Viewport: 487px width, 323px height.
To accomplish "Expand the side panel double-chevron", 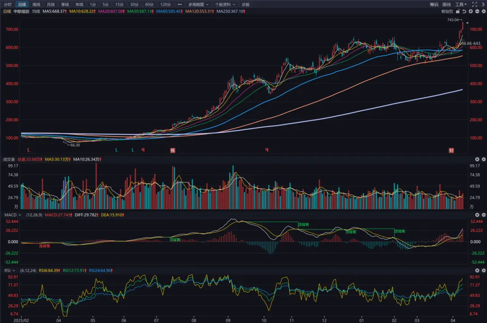I will click(483, 5).
